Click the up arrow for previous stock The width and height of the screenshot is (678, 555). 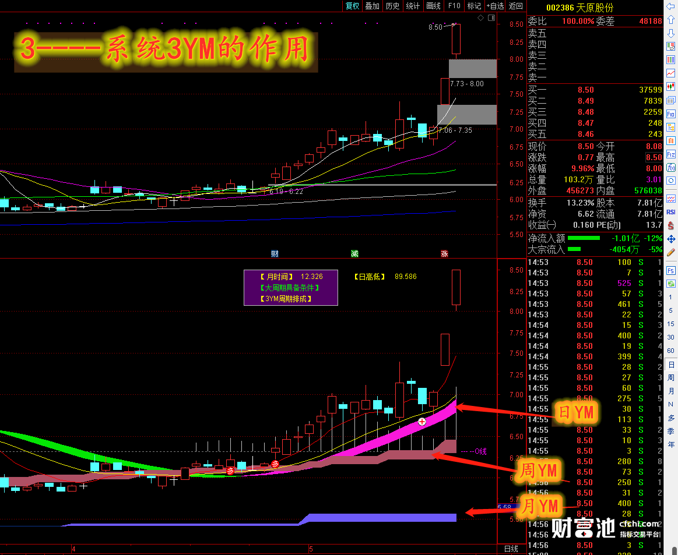pos(670,19)
